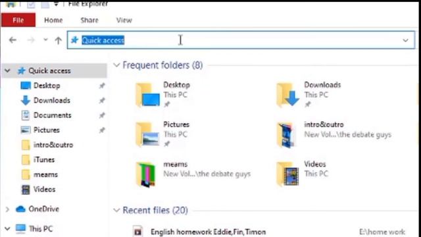Switch to the Home ribbon tab

(x=53, y=20)
